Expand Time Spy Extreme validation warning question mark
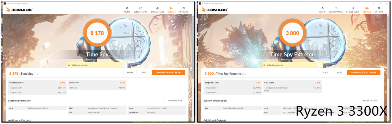Viewport: 392px width, 124px height. (x=320, y=65)
